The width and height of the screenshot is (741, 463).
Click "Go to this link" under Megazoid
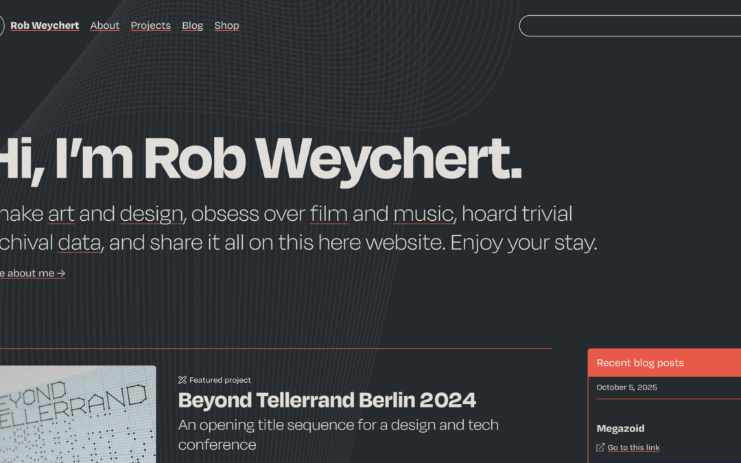[633, 447]
